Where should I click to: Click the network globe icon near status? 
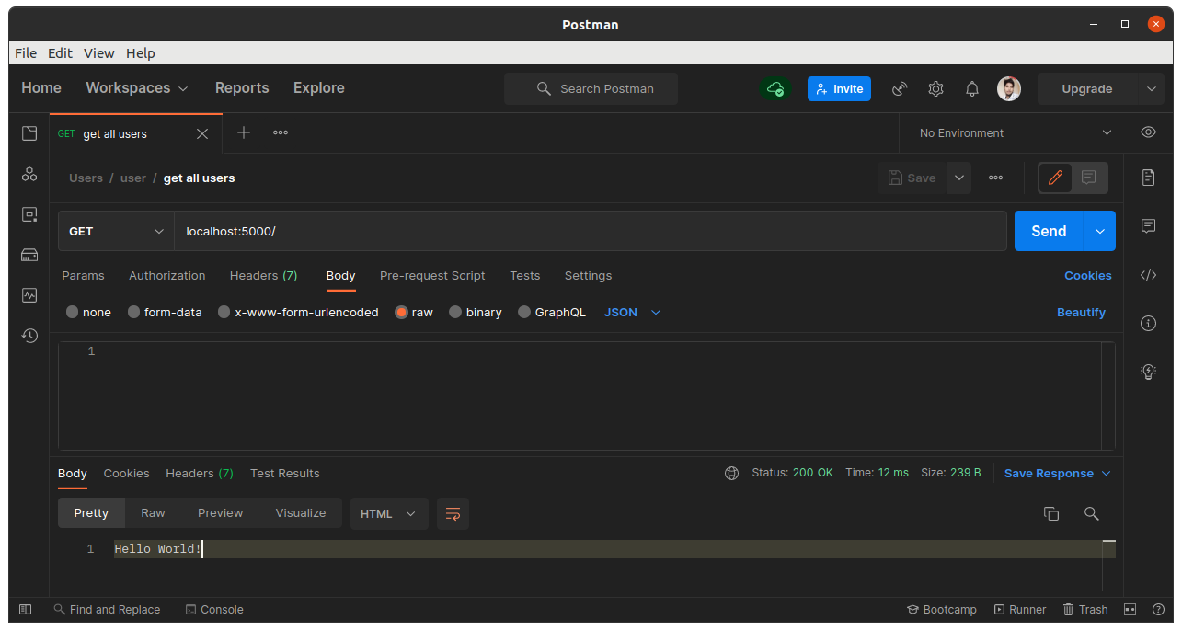pyautogui.click(x=732, y=474)
